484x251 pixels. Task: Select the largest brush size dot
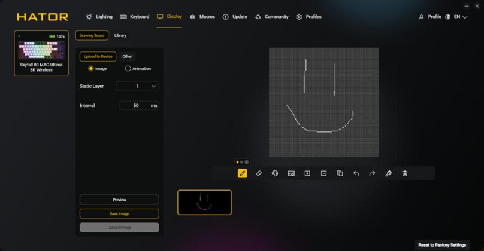pyautogui.click(x=247, y=162)
